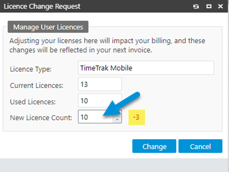Select the Current Licences field showing 13
229x172 pixels.
pos(100,84)
